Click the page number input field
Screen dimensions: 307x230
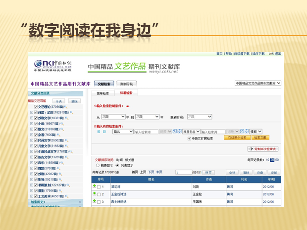coord(183,172)
